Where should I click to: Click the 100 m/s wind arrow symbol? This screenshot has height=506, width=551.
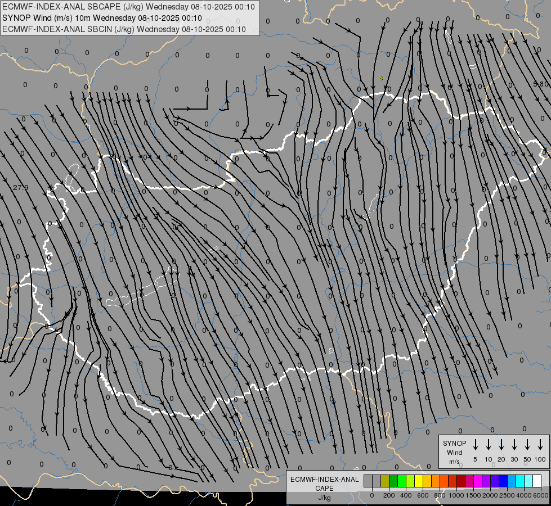[x=540, y=445]
